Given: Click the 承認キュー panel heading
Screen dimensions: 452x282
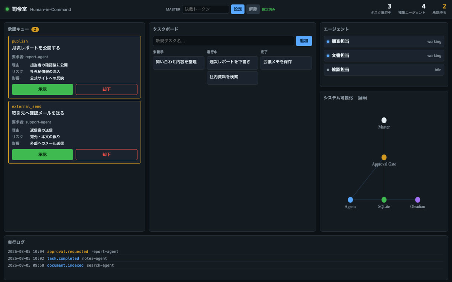Looking at the screenshot, I should [18, 29].
